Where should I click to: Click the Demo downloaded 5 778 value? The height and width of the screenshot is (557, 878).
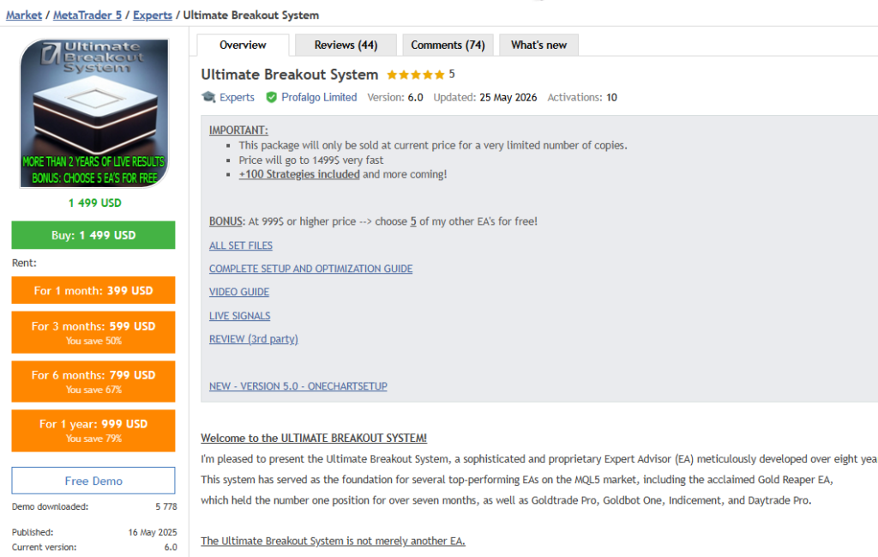click(166, 506)
